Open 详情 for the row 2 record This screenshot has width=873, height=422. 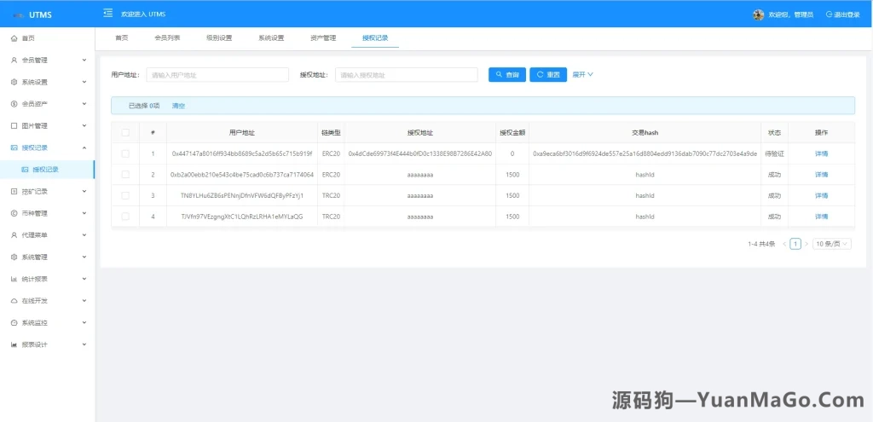coord(821,174)
